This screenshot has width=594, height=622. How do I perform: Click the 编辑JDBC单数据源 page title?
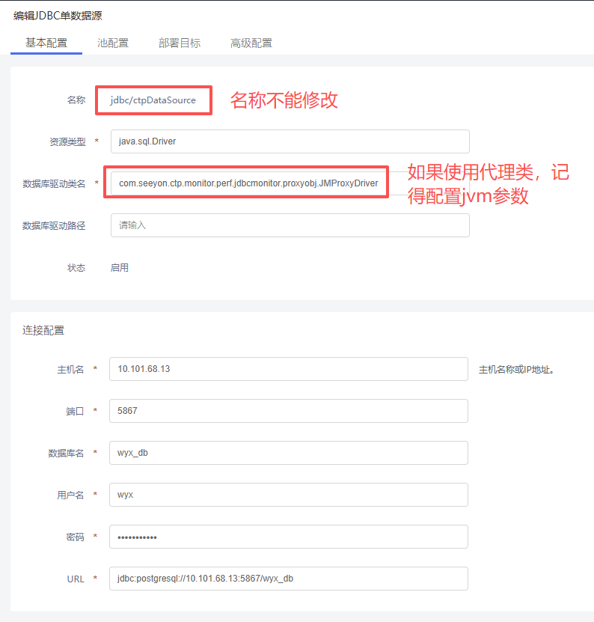(x=58, y=16)
